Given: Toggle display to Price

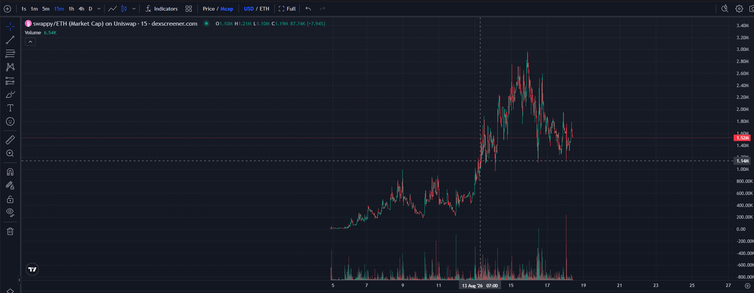Looking at the screenshot, I should pos(209,9).
